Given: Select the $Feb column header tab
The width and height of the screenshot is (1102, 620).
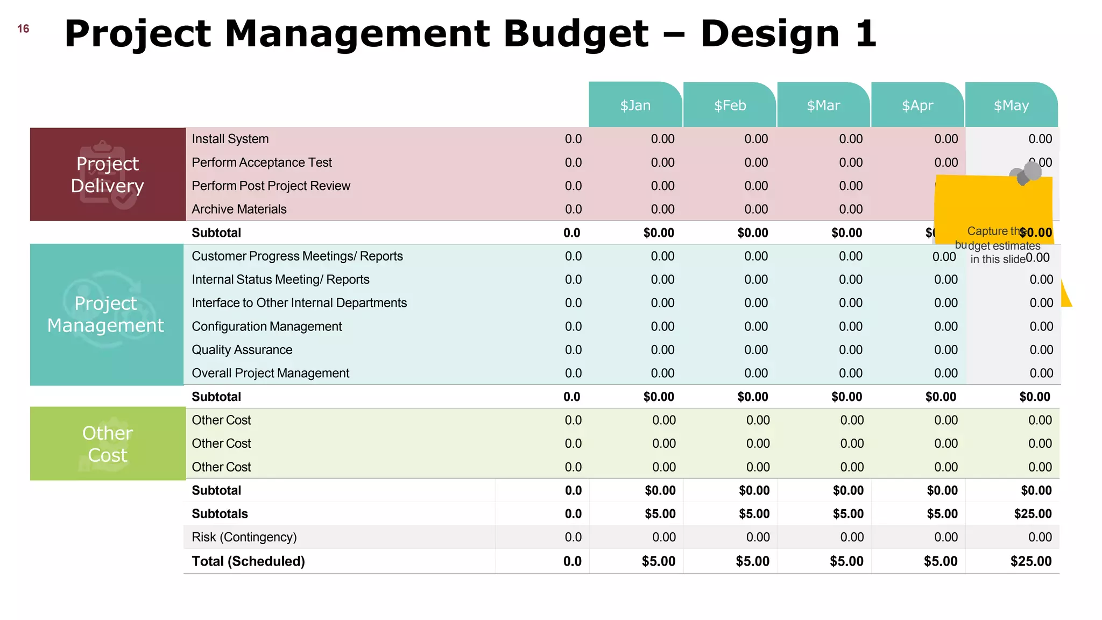Looking at the screenshot, I should [x=729, y=105].
